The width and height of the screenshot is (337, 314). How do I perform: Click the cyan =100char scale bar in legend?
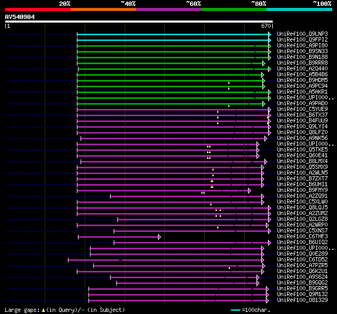click(235, 310)
